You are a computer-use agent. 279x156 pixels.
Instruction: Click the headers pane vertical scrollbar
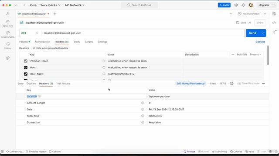click(x=268, y=55)
